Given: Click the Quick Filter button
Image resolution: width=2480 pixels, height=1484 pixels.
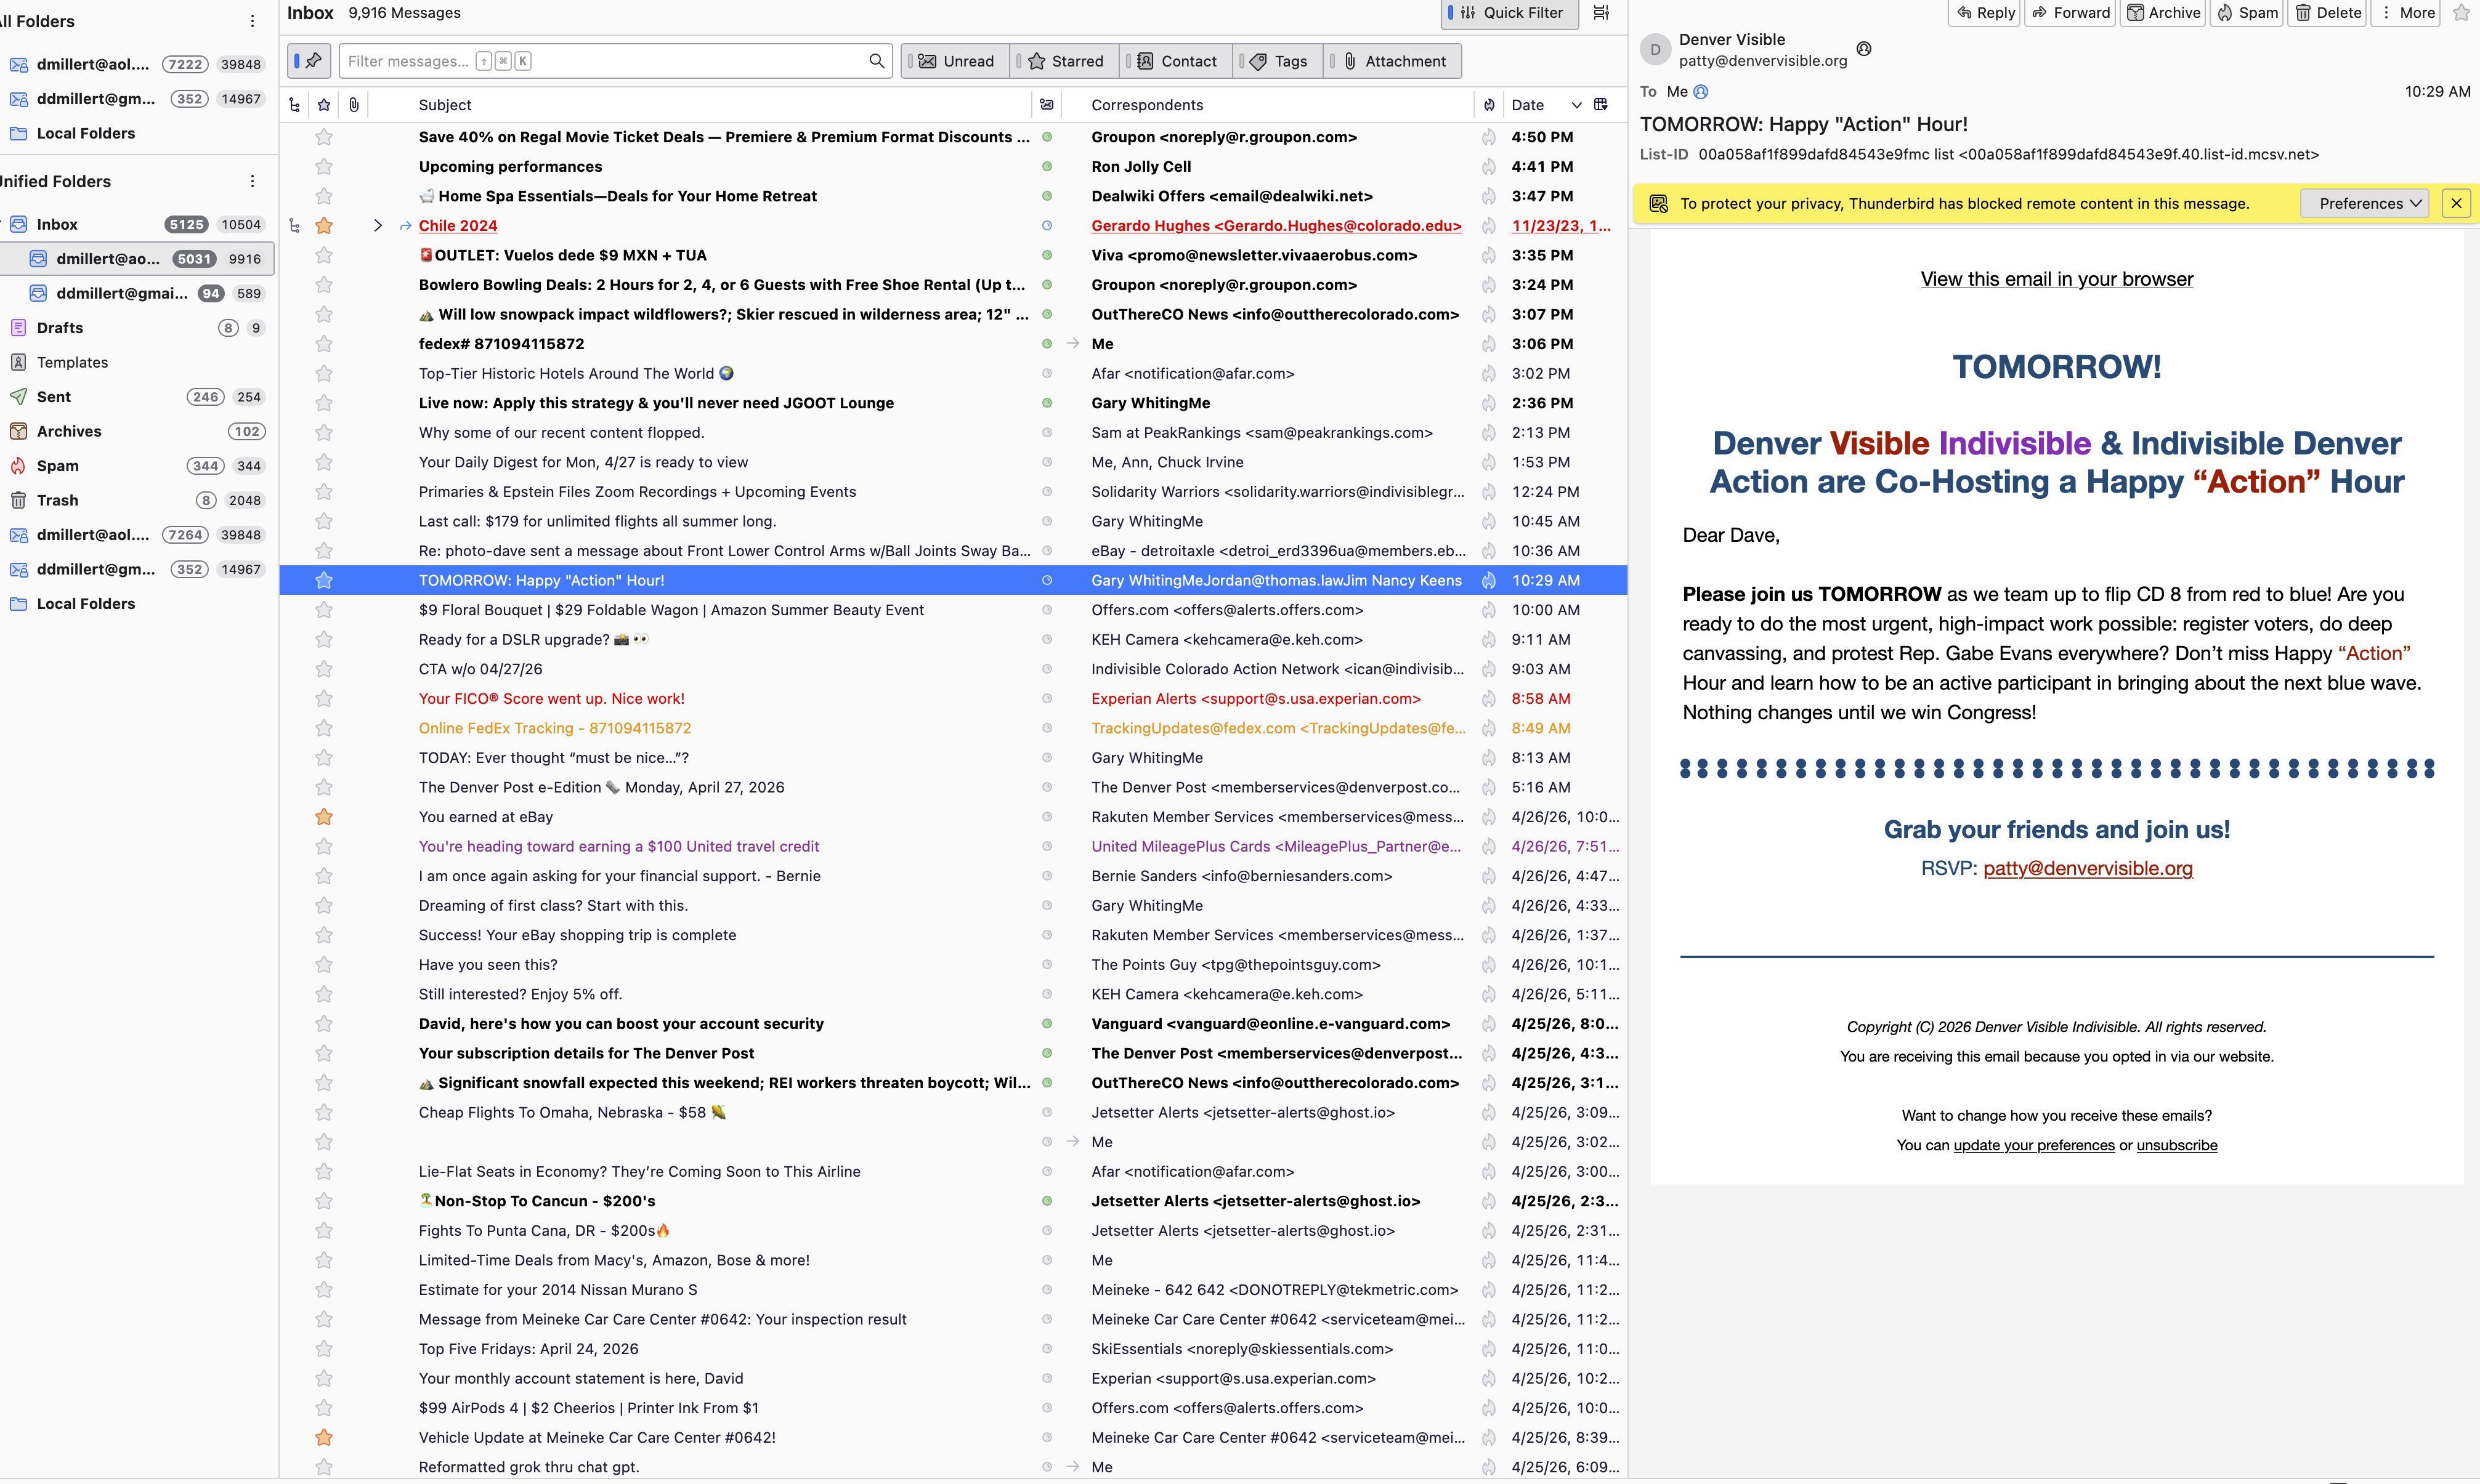Looking at the screenshot, I should tap(1510, 13).
